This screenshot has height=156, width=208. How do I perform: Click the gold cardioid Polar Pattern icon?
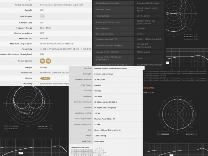click(42, 16)
